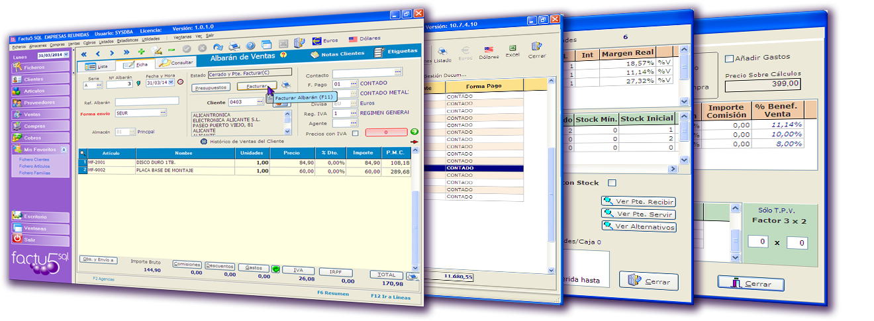Open the Contacto lookup ellipsis button

[x=397, y=71]
